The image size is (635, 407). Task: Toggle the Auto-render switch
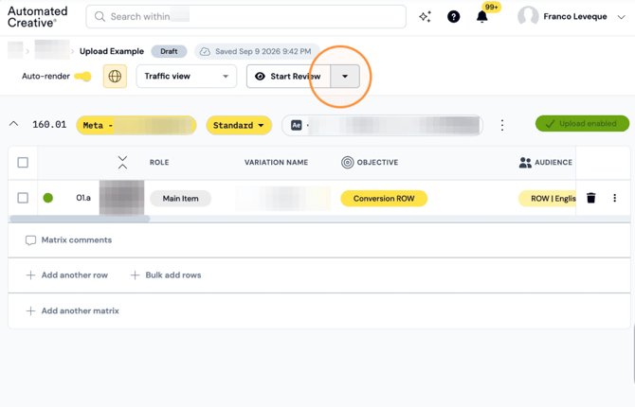[83, 76]
